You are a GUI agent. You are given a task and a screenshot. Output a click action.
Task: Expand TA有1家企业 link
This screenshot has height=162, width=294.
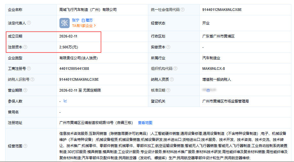click(84, 26)
